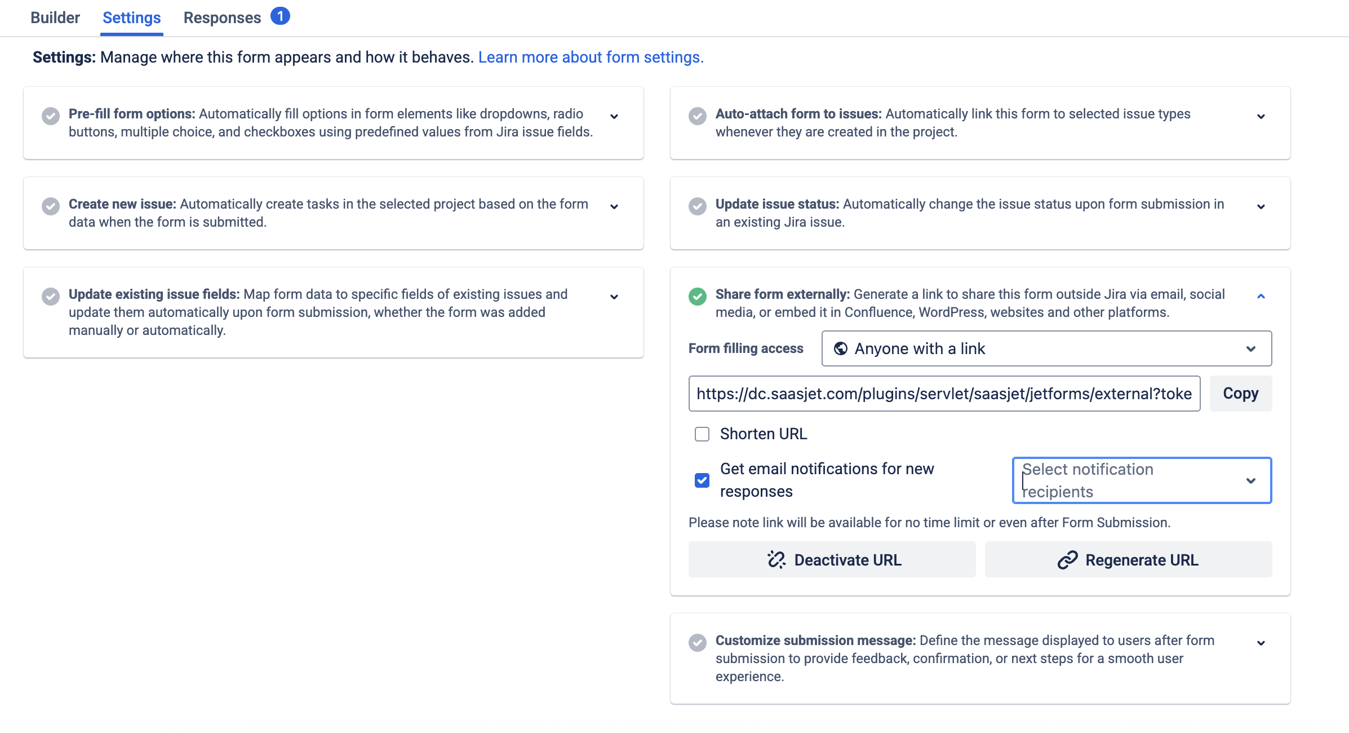Click the Create new issue status check icon
Screen dimensions: 1349x733
click(x=51, y=206)
